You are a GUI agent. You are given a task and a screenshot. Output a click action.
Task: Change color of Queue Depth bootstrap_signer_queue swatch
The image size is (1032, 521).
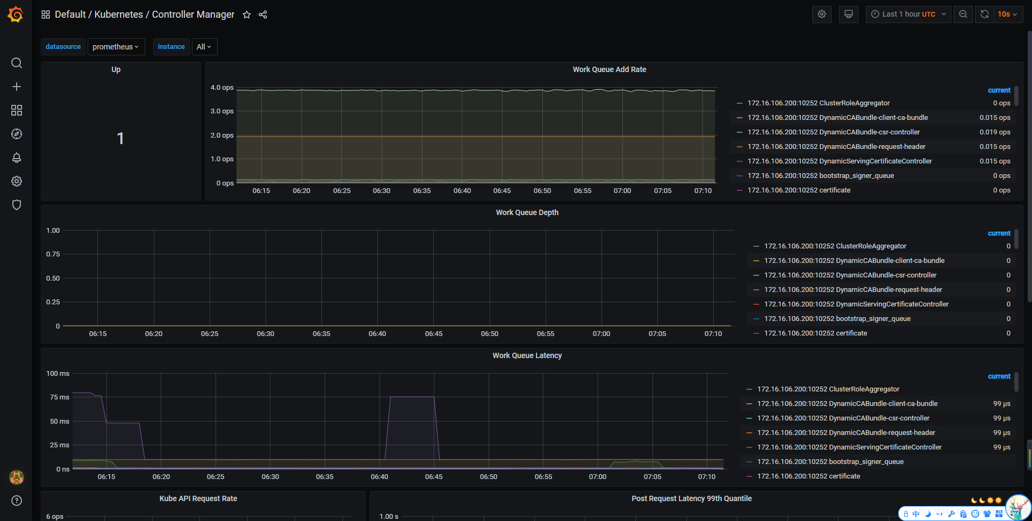tap(756, 319)
